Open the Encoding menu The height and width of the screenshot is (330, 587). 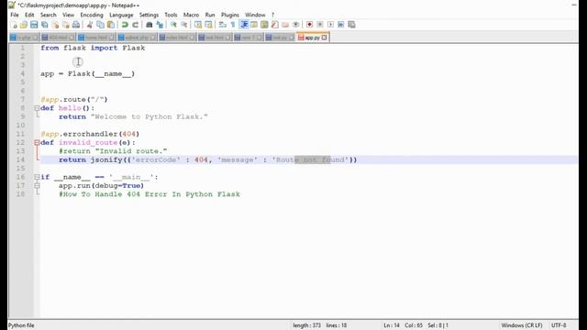click(92, 15)
